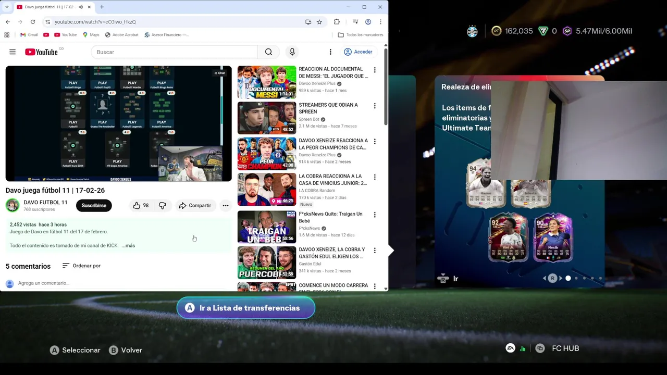
Task: Open Chrome three-dot menu
Action: [380, 22]
